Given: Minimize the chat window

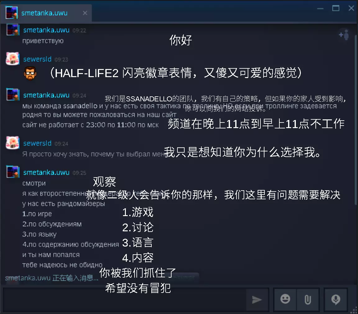Looking at the screenshot, I should (x=320, y=8).
